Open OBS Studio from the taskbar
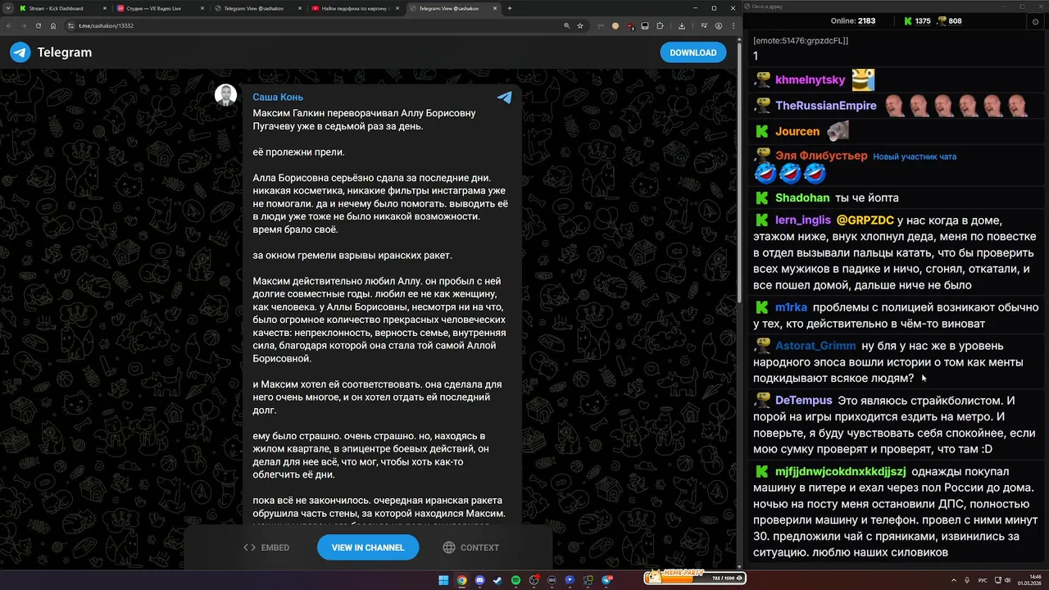1049x590 pixels. (534, 580)
